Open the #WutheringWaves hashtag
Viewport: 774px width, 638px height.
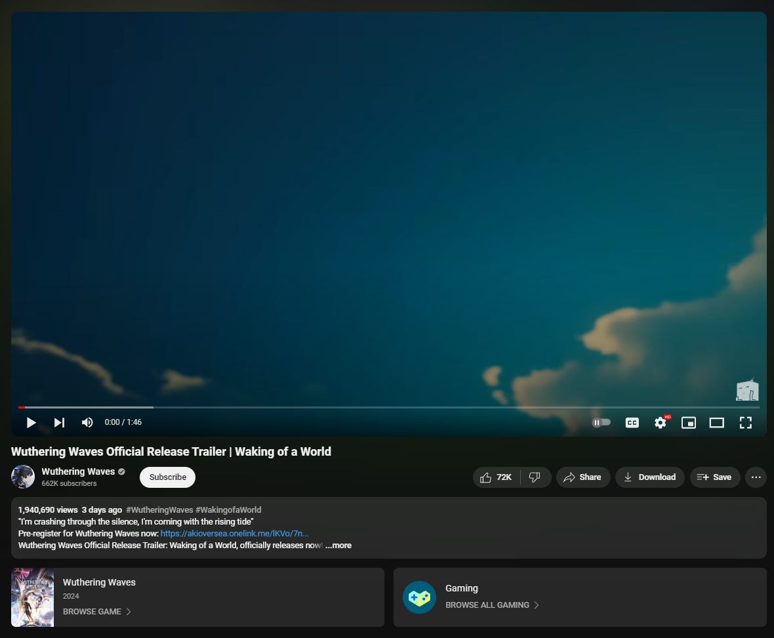click(x=159, y=509)
